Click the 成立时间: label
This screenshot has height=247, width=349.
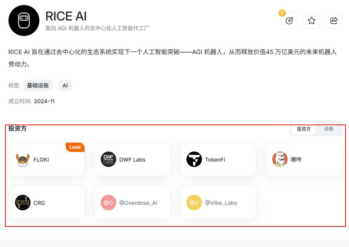click(x=20, y=101)
